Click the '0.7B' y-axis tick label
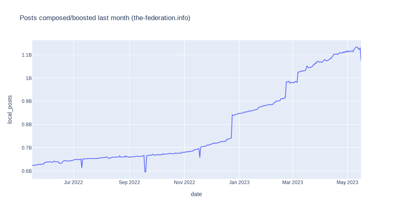Screen dimensions: 393x211 pyautogui.click(x=27, y=148)
